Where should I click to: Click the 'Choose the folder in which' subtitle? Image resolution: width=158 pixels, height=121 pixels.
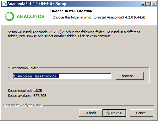pos(99,17)
